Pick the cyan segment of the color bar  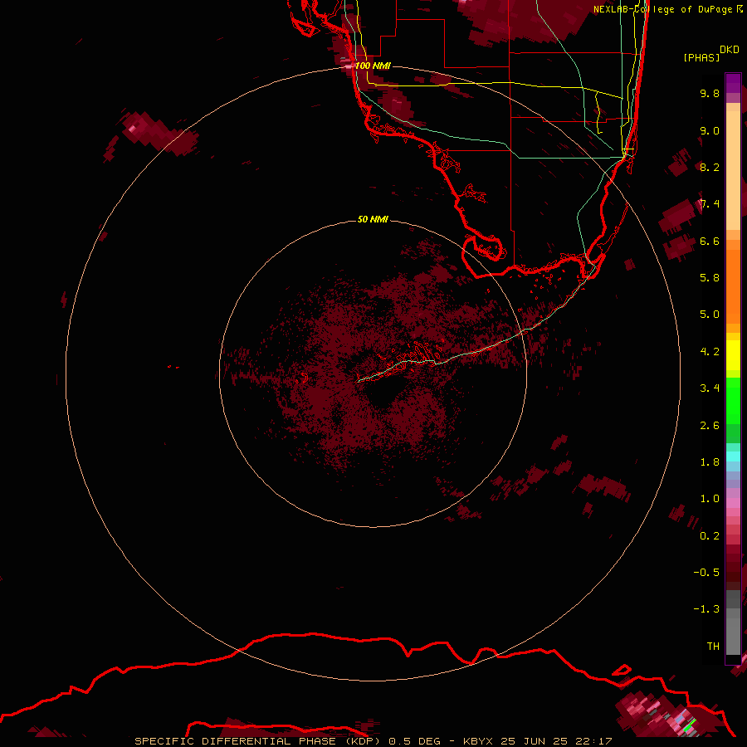733,456
